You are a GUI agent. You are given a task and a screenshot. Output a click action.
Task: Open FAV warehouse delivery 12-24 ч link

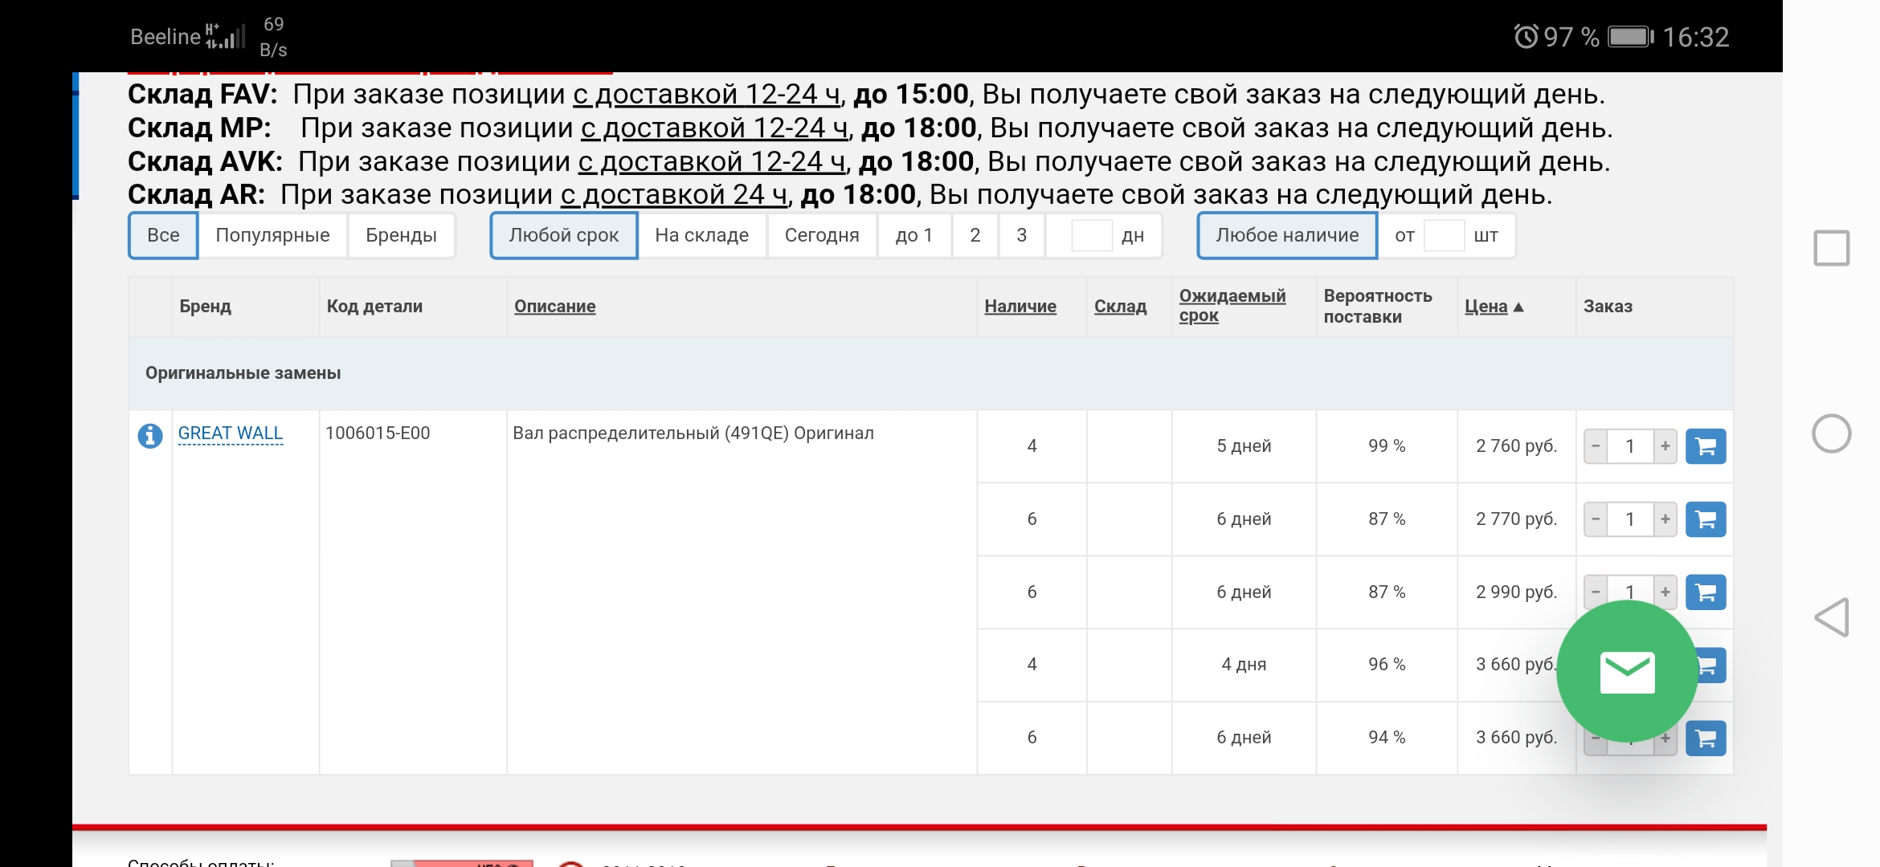point(706,95)
